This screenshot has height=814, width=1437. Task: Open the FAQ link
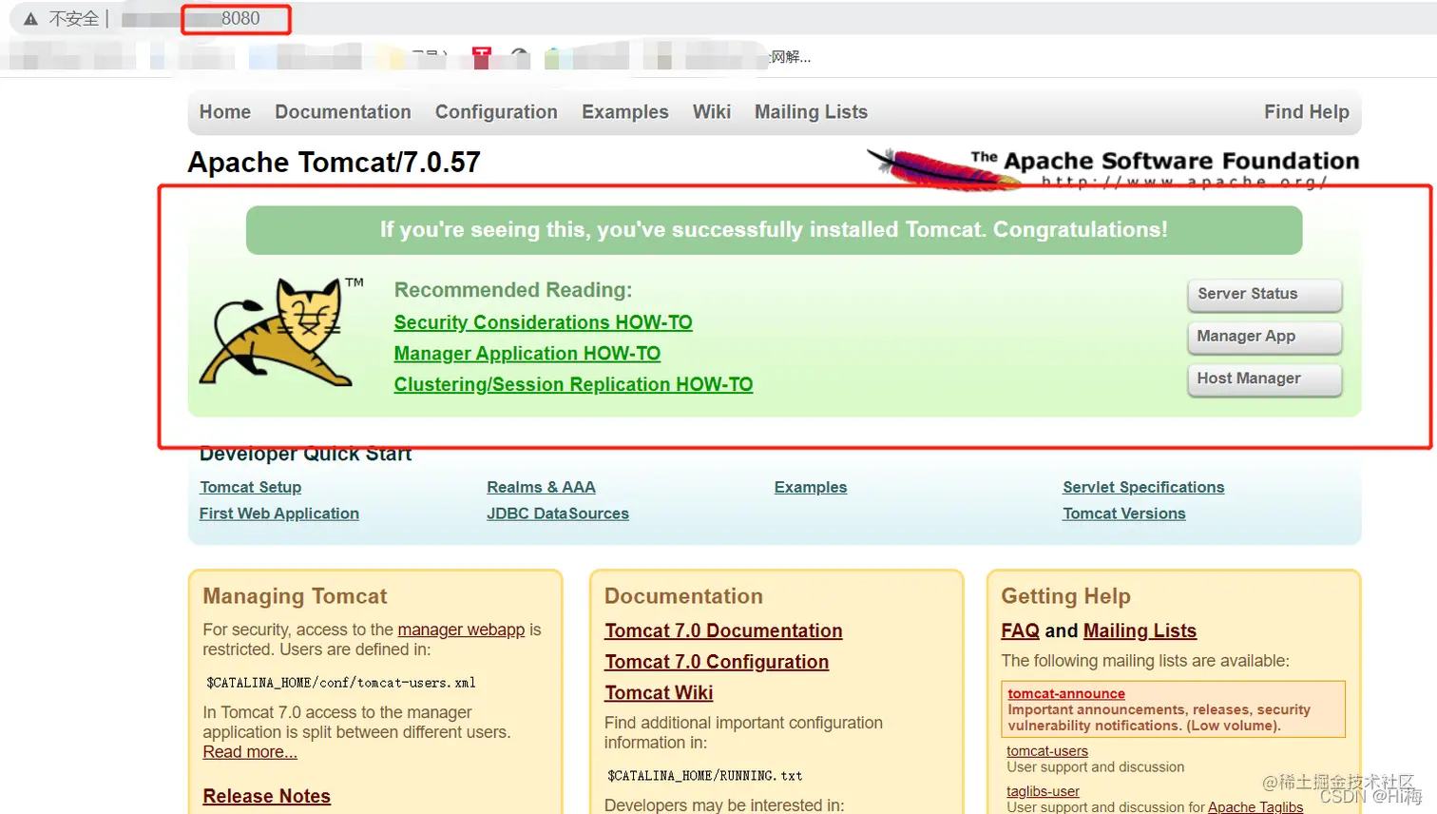(1020, 630)
